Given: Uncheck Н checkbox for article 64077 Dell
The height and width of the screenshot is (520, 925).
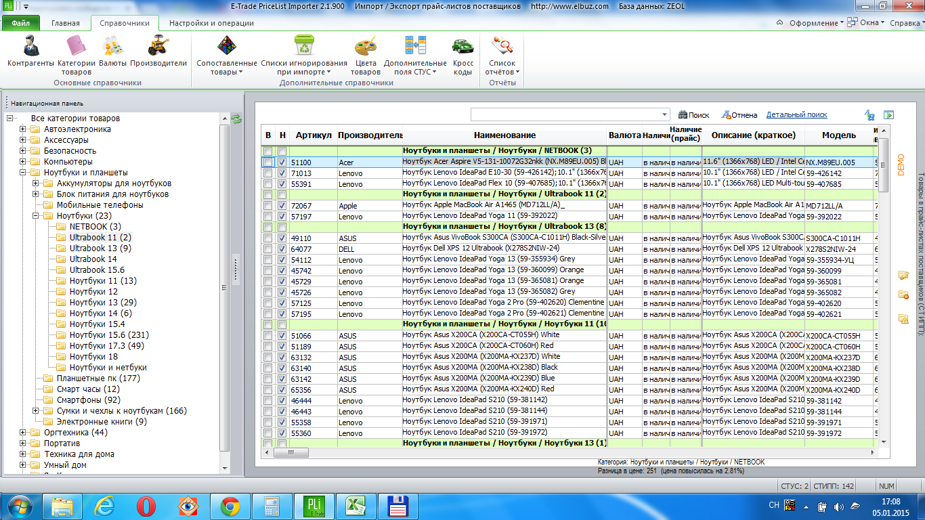Looking at the screenshot, I should pos(282,249).
